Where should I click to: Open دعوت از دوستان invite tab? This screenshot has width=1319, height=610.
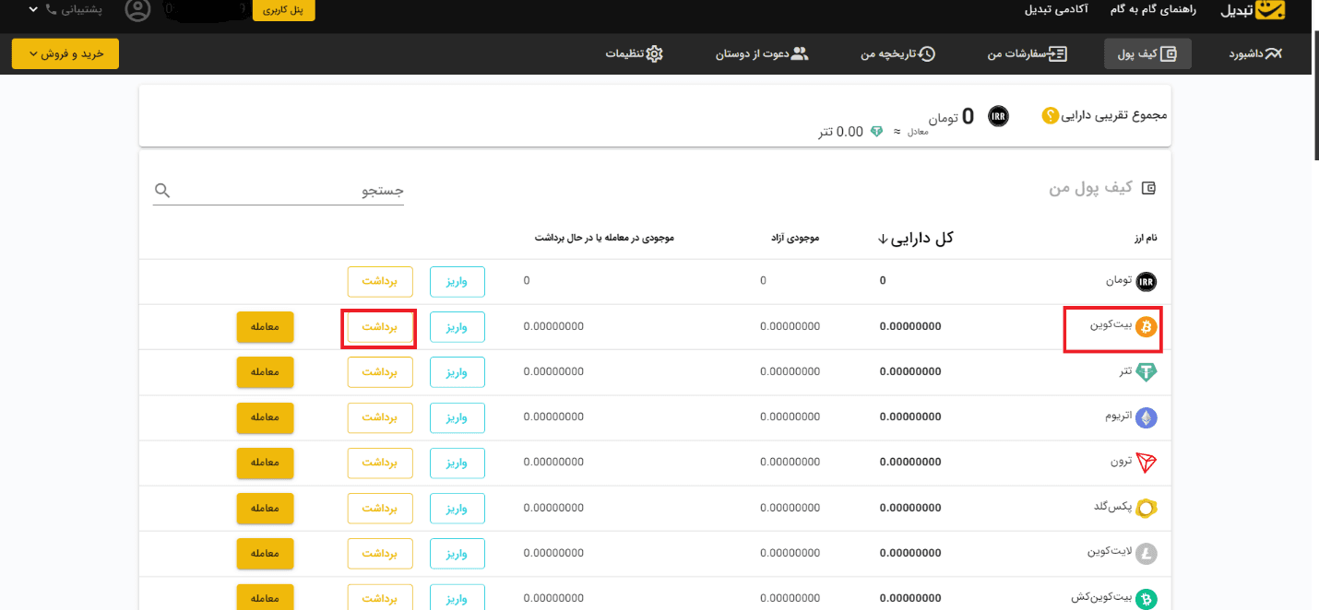pos(762,53)
